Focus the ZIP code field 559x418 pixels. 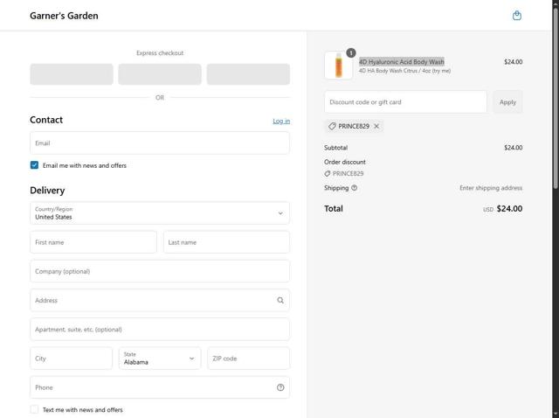(248, 359)
